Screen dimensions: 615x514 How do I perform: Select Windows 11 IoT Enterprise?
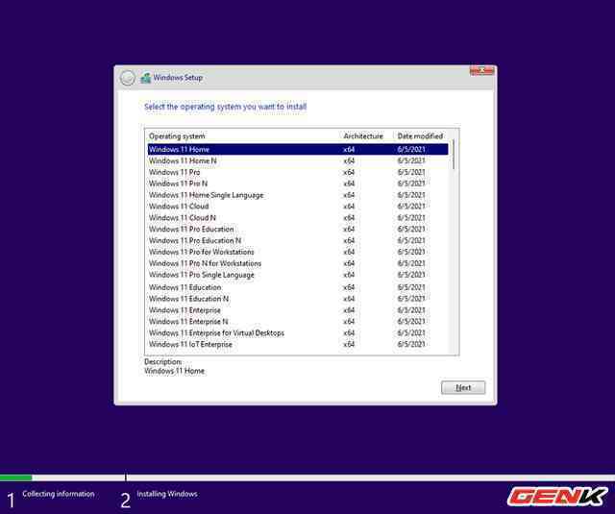click(x=298, y=344)
